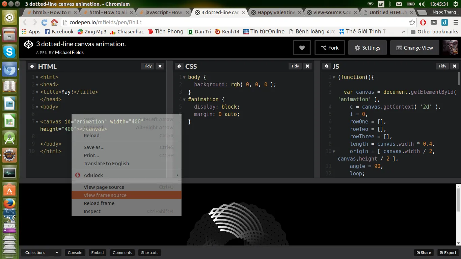Expand the AdBlock submenu entry
This screenshot has width=461, height=259.
coord(127,175)
